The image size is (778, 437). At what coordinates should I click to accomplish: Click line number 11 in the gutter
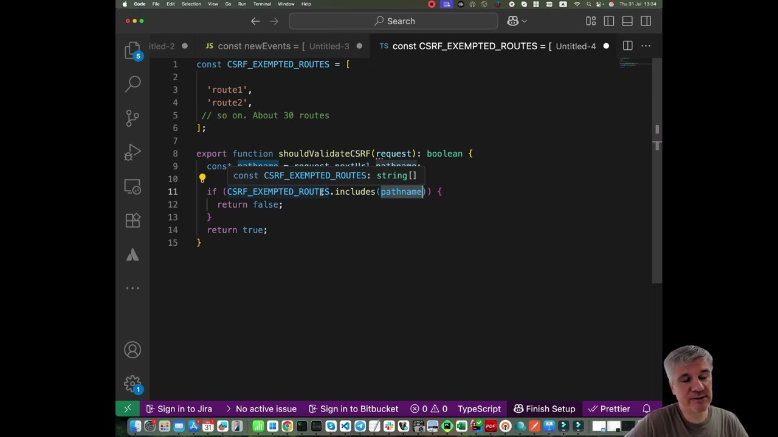[x=173, y=192]
